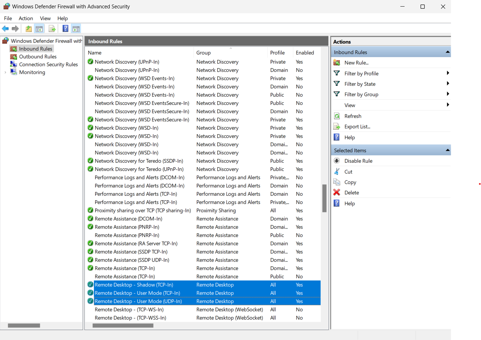Image resolution: width=481 pixels, height=340 pixels.
Task: Select Outbound Rules in the tree
Action: [x=38, y=57]
